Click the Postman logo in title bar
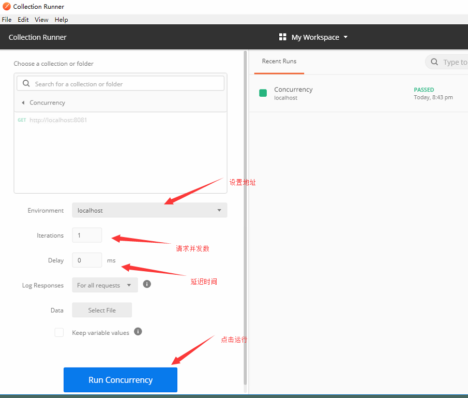This screenshot has height=398, width=468. click(7, 7)
